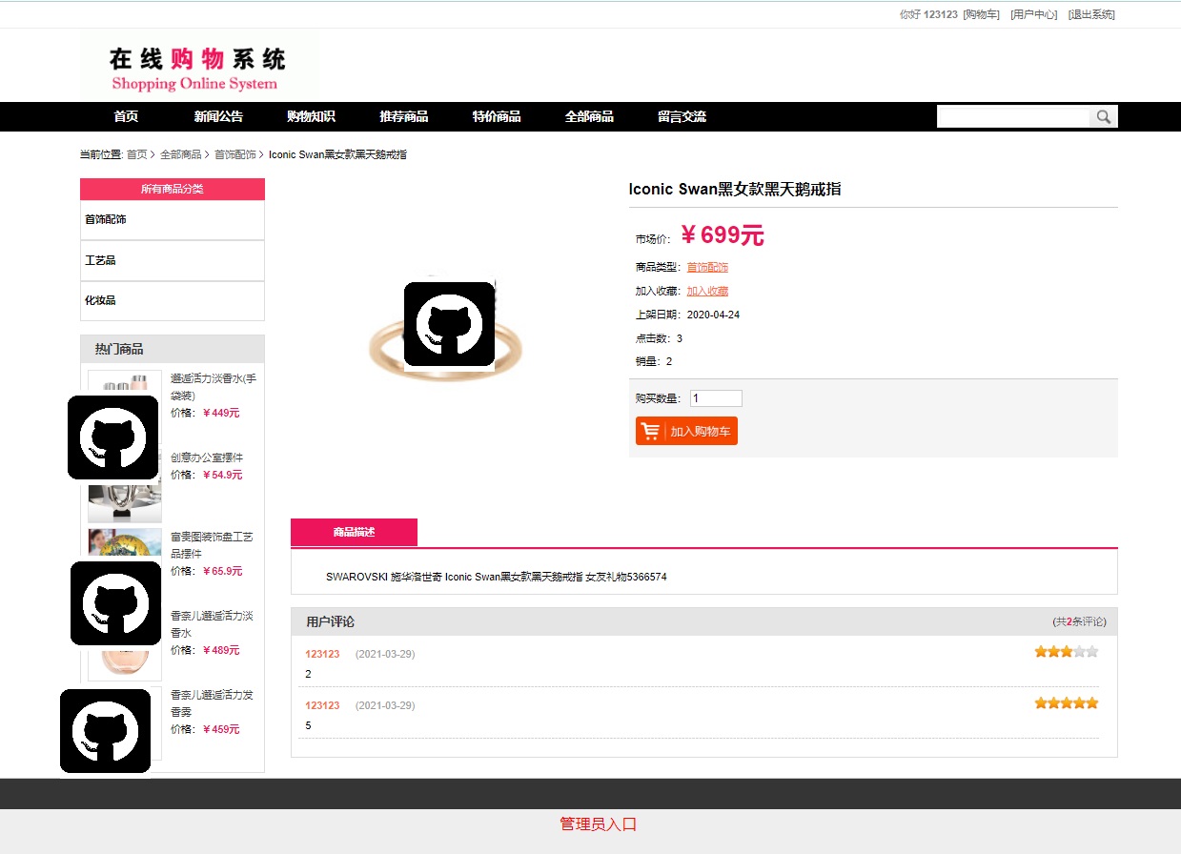Screen dimensions: 1181x854
Task: Click the price ￥449元 in hot products
Action: pyautogui.click(x=220, y=413)
